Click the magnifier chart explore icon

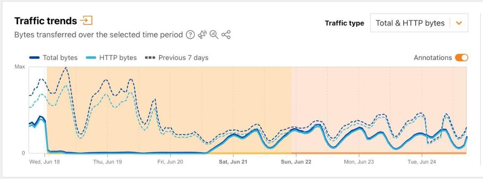click(x=214, y=35)
